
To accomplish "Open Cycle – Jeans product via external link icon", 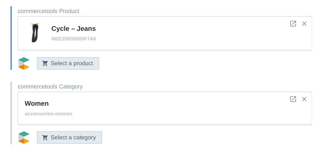I will tap(293, 24).
